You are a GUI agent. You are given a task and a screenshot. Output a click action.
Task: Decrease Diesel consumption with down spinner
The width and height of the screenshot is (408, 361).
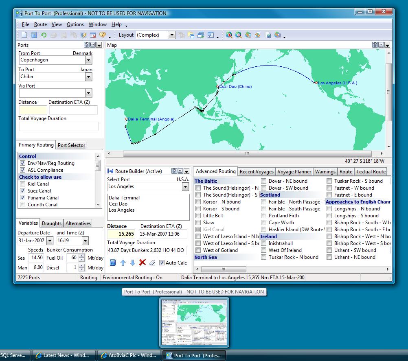[x=82, y=269]
